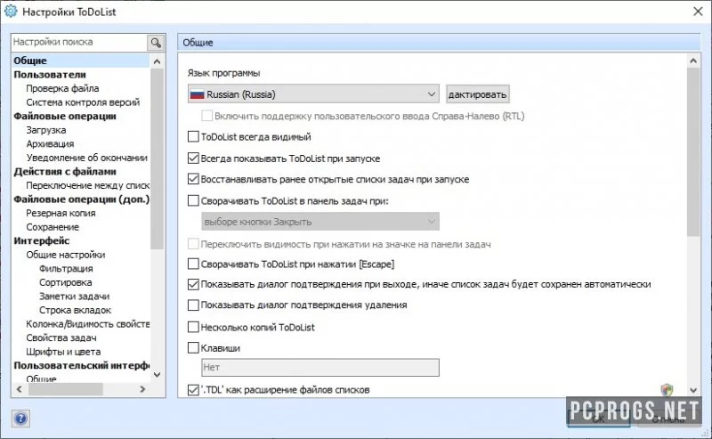This screenshot has height=439, width=712.
Task: Select 'Пользователи' category in tree
Action: (x=50, y=75)
